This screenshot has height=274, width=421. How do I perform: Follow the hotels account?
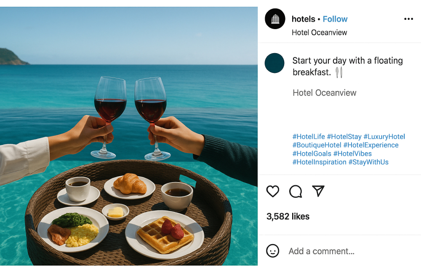[335, 19]
